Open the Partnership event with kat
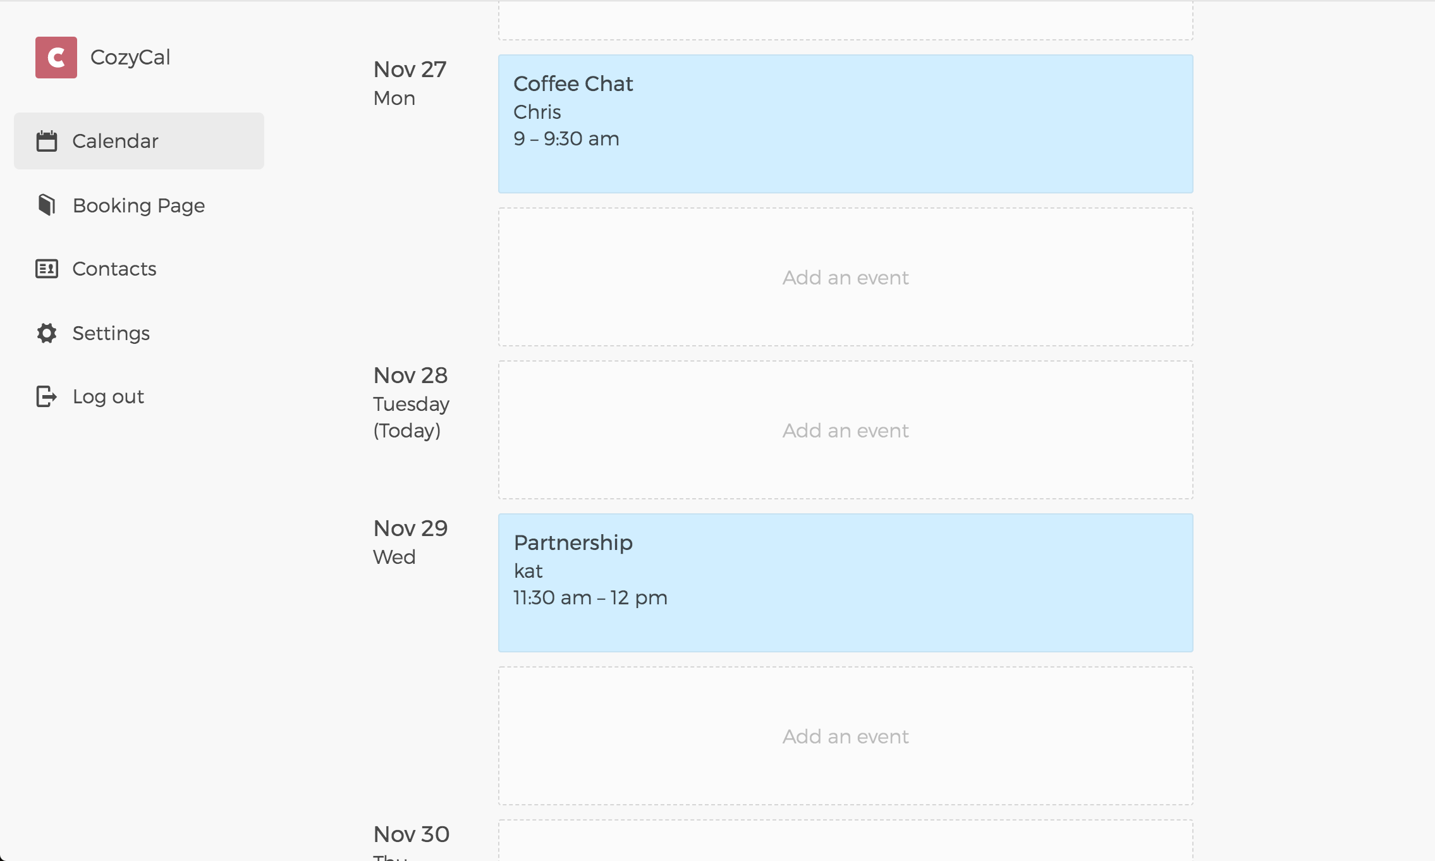 pos(845,583)
